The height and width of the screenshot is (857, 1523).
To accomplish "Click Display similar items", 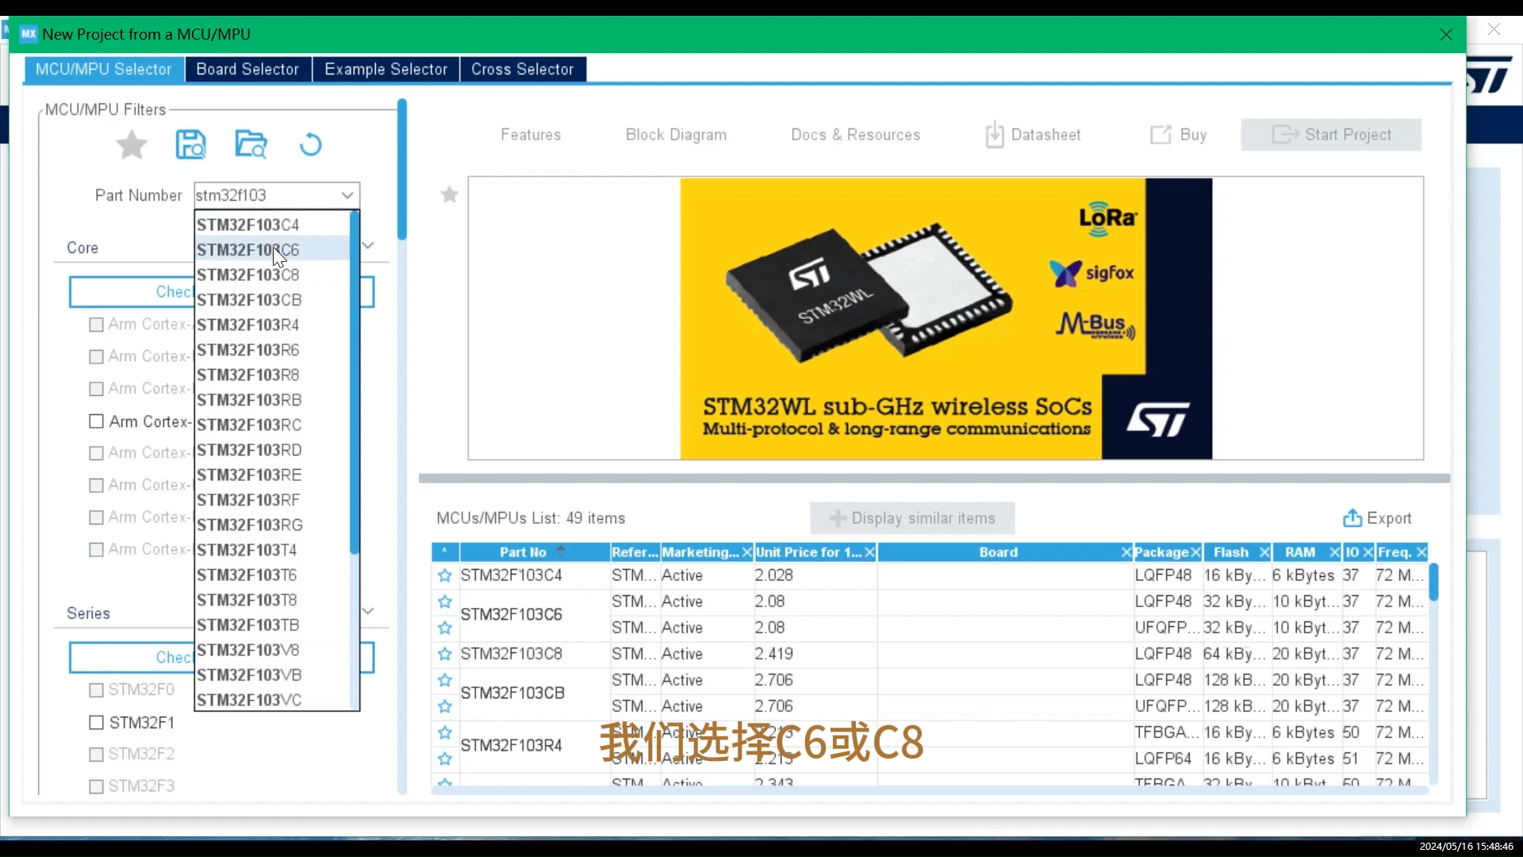I will [912, 518].
